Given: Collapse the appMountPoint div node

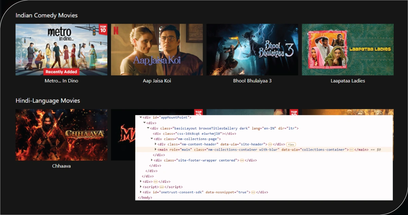Looking at the screenshot, I should (141, 117).
